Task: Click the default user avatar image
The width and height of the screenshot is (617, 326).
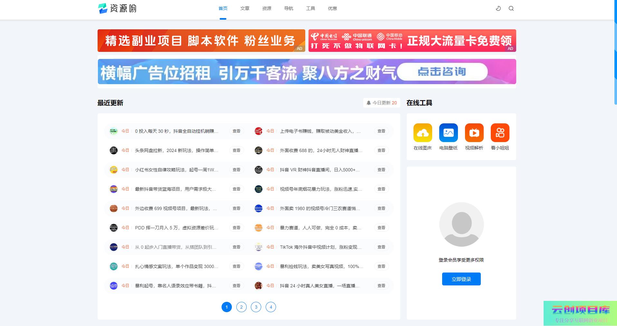Action: (x=461, y=225)
